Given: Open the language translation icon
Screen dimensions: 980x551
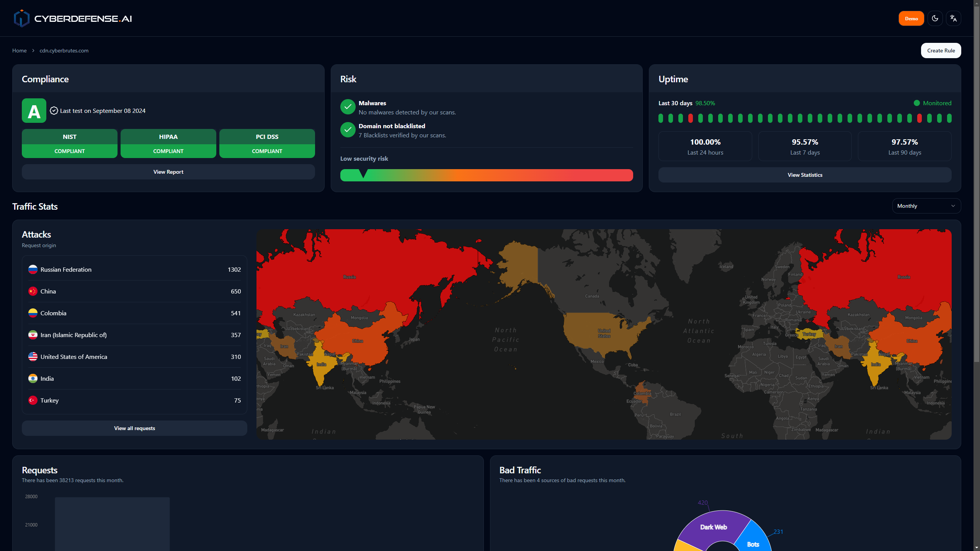Looking at the screenshot, I should (x=953, y=18).
